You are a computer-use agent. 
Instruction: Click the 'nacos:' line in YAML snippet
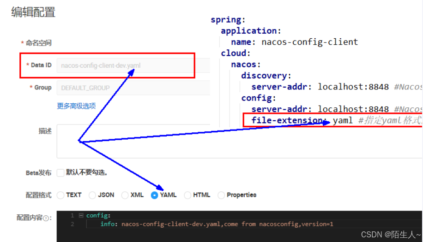click(246, 65)
